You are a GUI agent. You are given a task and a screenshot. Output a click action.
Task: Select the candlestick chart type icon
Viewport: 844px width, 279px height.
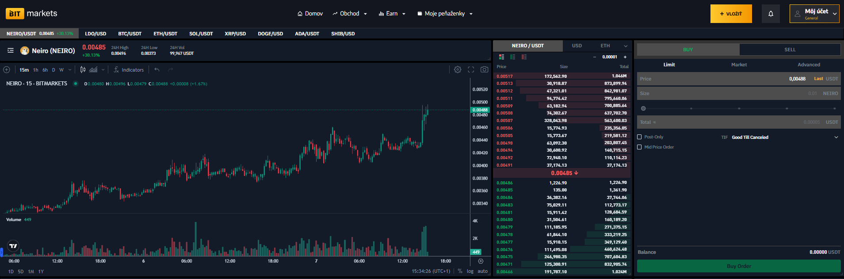coord(83,69)
